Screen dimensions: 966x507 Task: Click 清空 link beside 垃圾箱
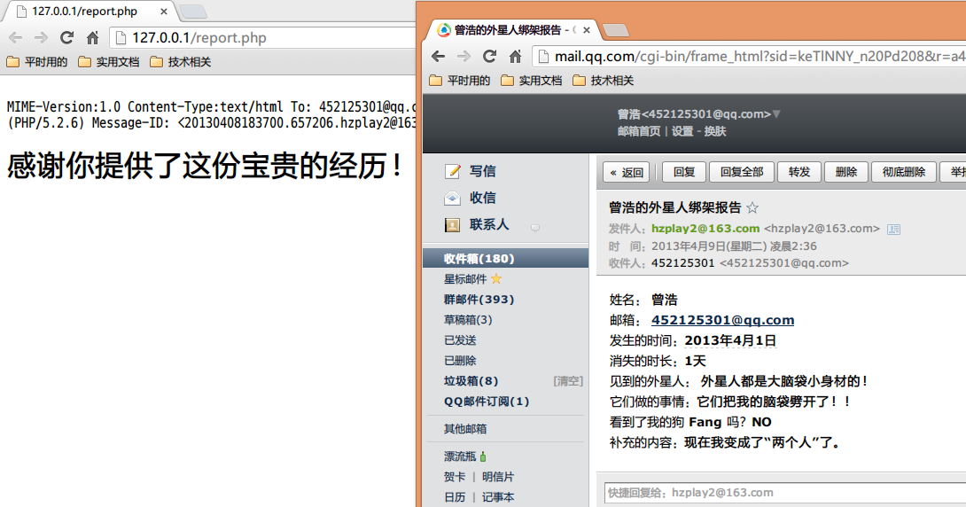[x=568, y=381]
